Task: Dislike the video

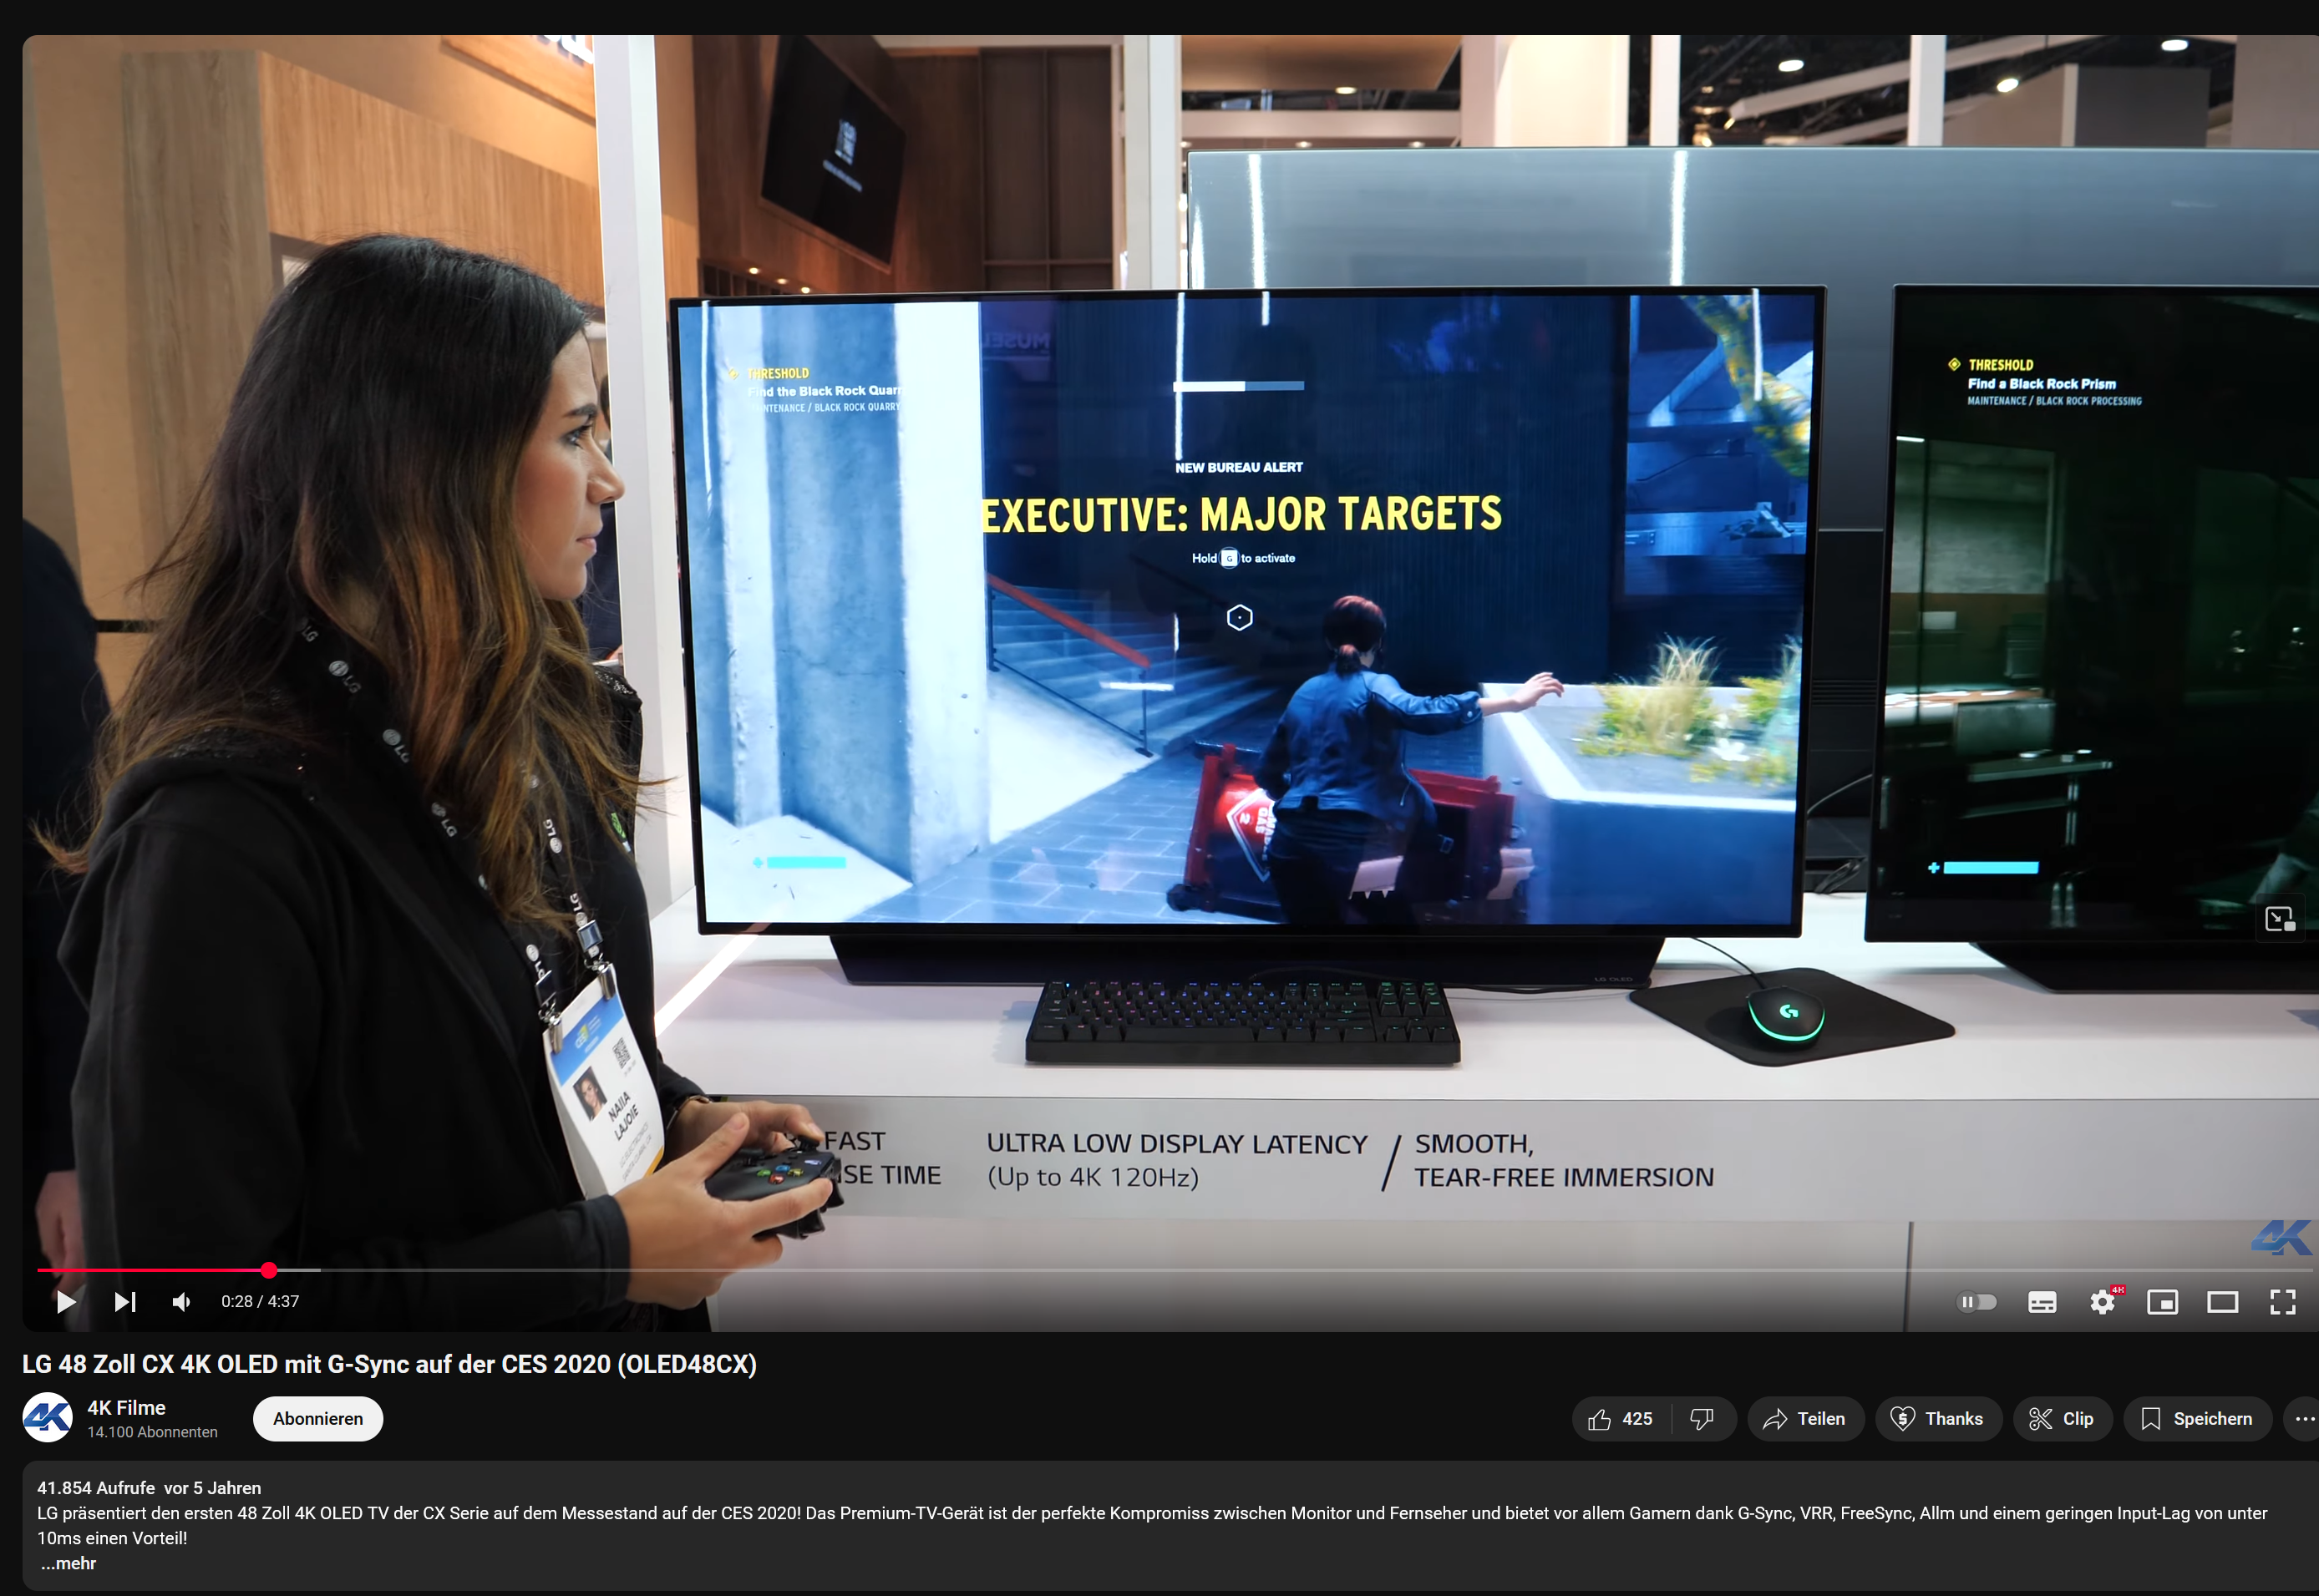Action: tap(1701, 1418)
